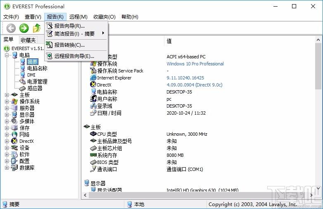This screenshot has width=323, height=209.
Task: Open the 简洁报告 submenu arrow
Action: click(103, 33)
